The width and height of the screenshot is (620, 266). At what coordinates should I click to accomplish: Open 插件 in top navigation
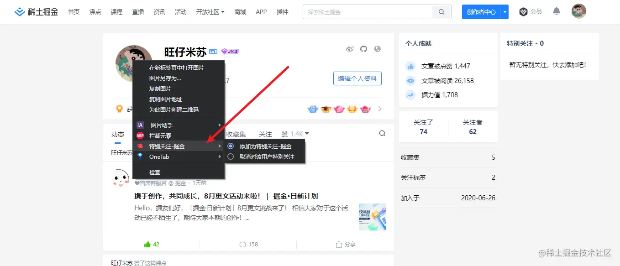[x=283, y=12]
